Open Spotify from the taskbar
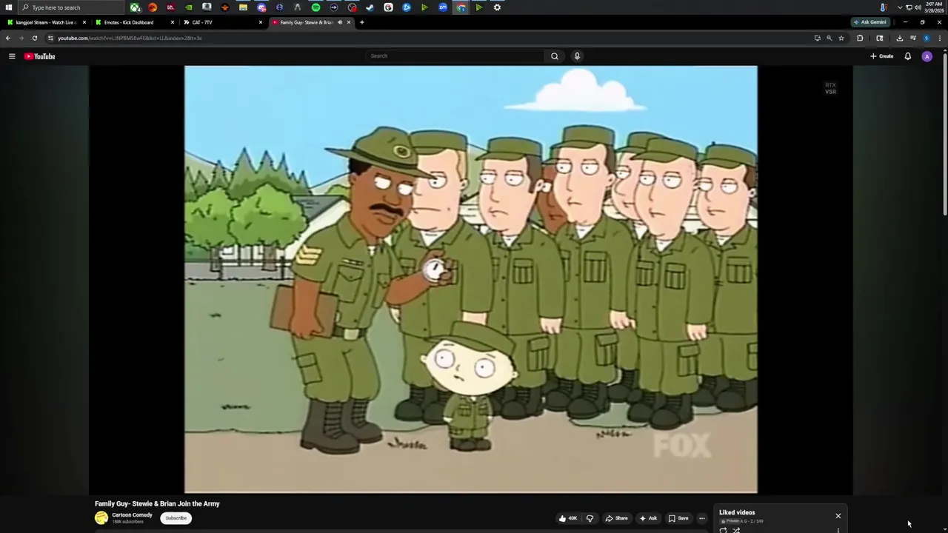 click(316, 7)
